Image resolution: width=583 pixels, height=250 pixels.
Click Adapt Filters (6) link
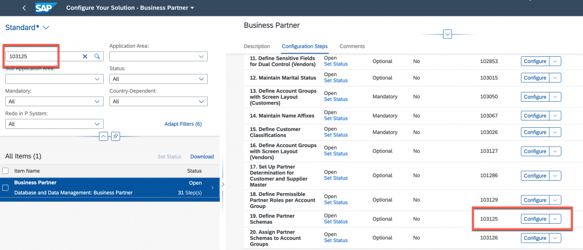pos(183,124)
